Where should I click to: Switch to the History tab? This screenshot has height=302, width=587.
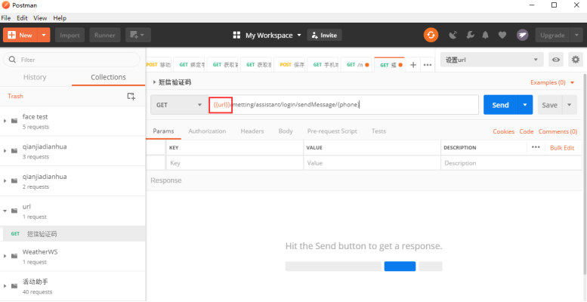pyautogui.click(x=35, y=77)
